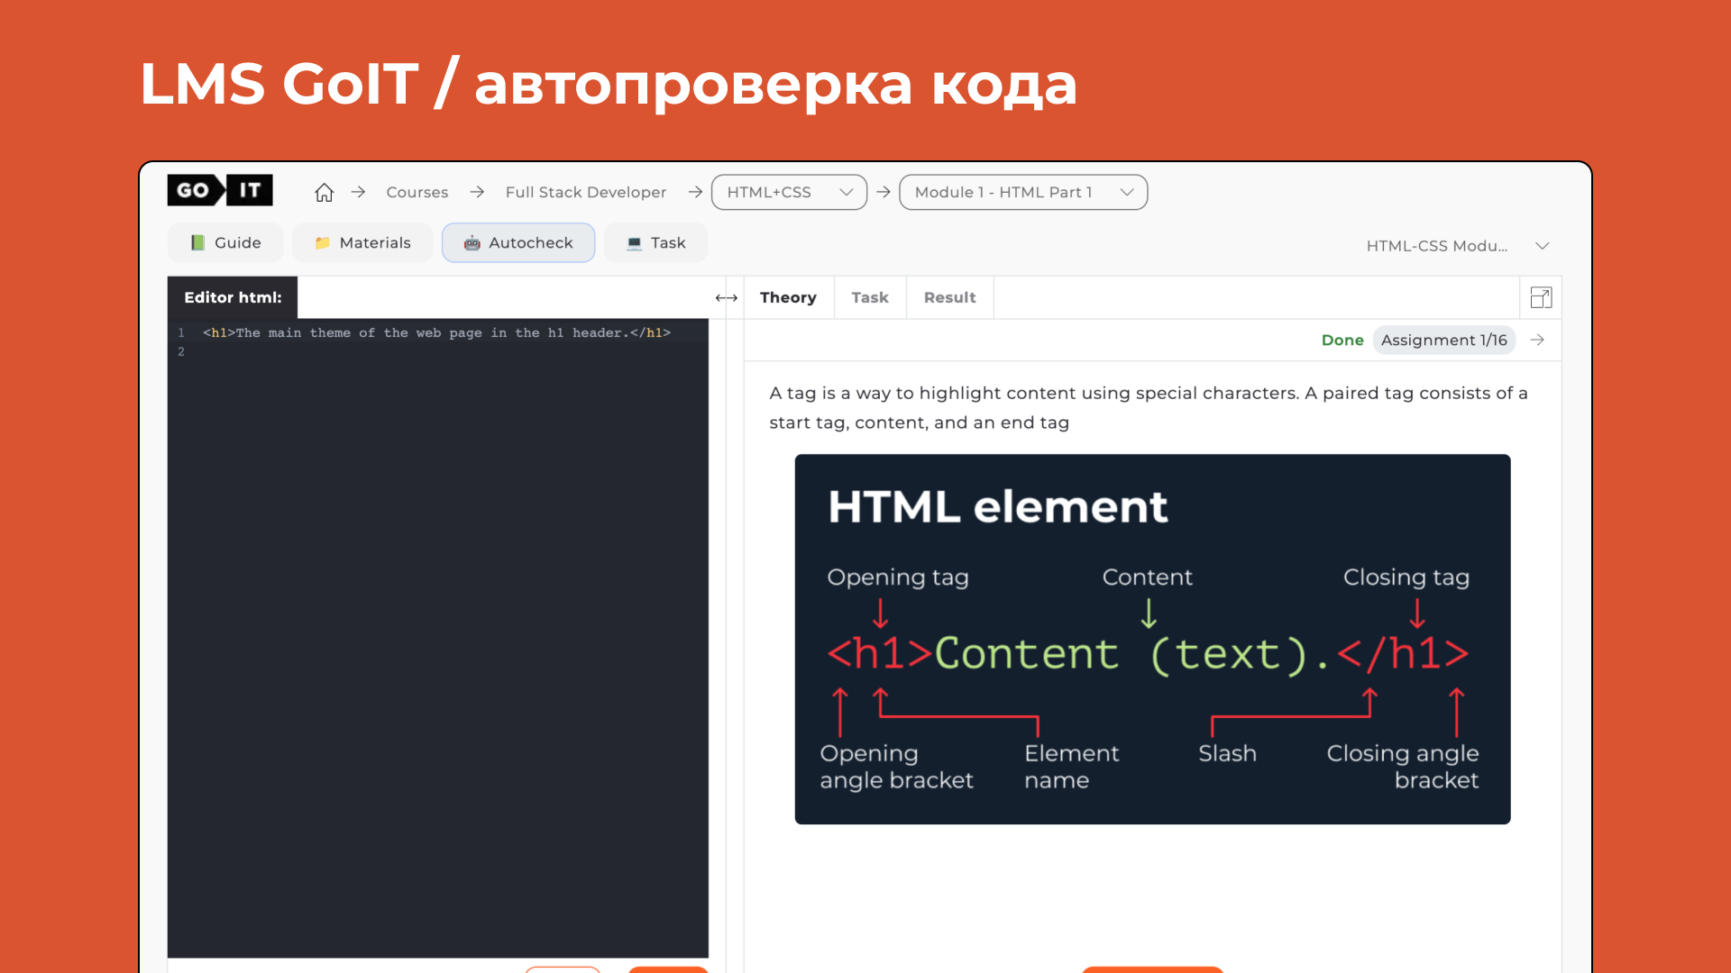The image size is (1731, 973).
Task: Select the Autocheck tab
Action: [x=518, y=242]
